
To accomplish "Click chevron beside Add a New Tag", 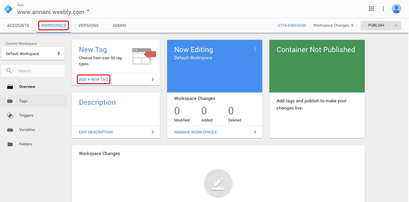I will [x=153, y=79].
